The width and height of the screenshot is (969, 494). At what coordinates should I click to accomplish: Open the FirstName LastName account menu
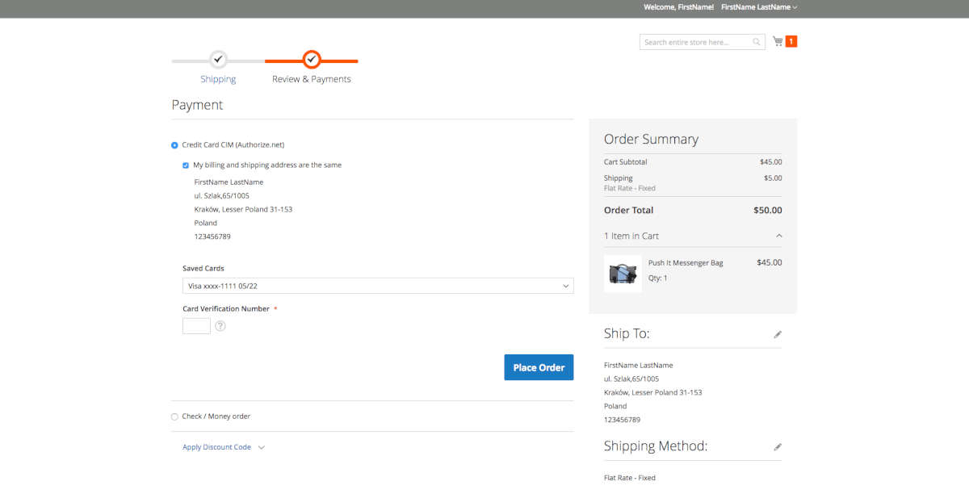point(759,7)
